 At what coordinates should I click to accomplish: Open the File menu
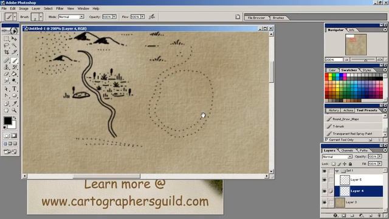pyautogui.click(x=4, y=9)
